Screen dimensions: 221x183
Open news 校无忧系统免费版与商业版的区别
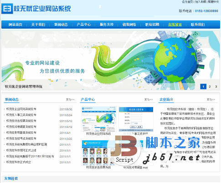click(26, 144)
